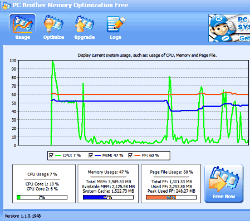250x221 pixels.
Task: Click 'Total PF: 1,301.53 MB' value
Action: tap(171, 182)
